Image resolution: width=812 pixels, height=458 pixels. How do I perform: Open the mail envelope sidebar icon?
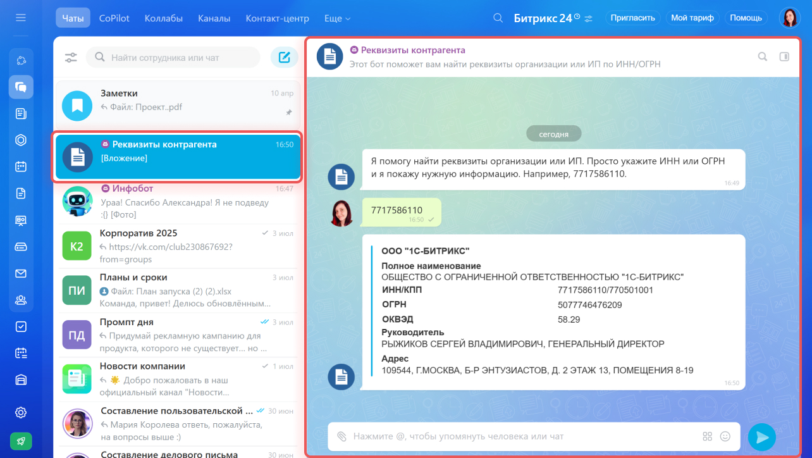click(x=21, y=273)
